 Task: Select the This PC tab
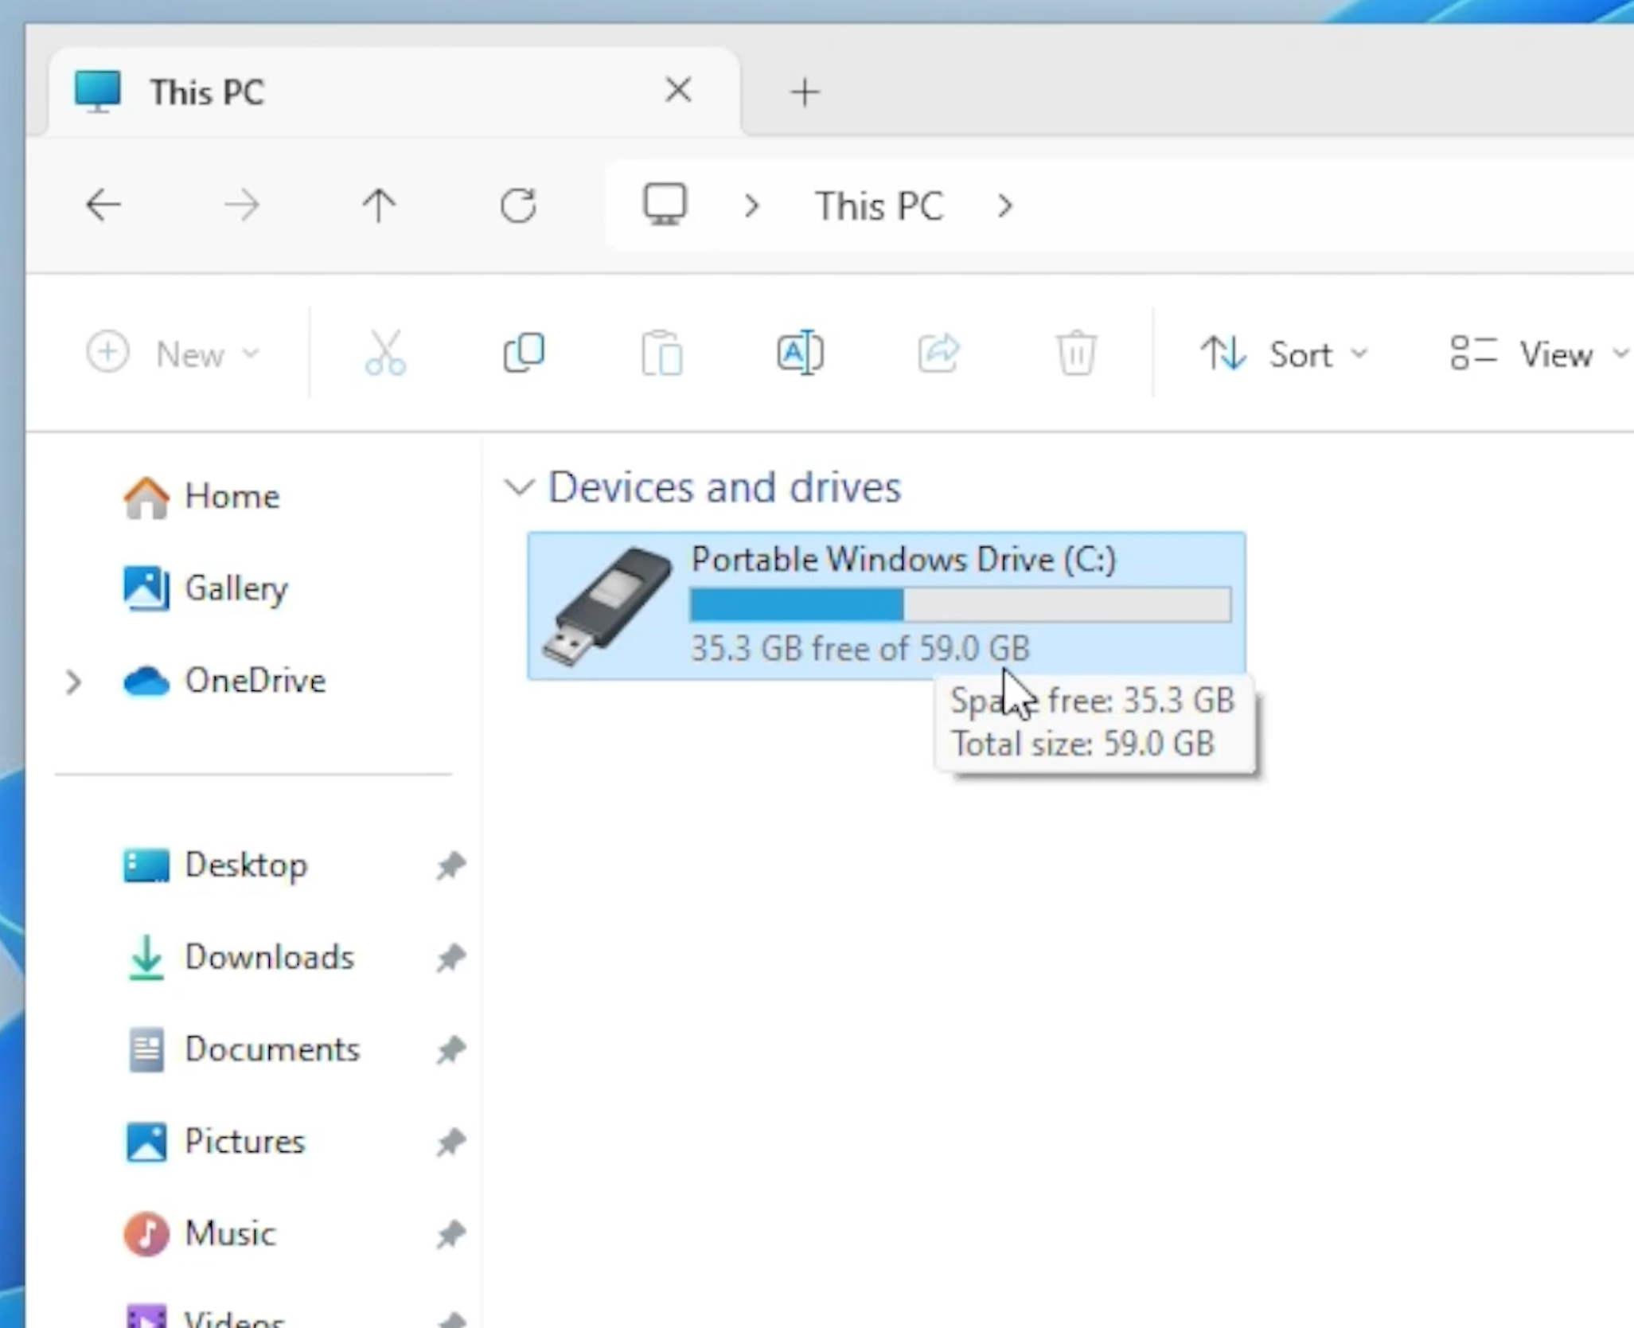pyautogui.click(x=394, y=92)
